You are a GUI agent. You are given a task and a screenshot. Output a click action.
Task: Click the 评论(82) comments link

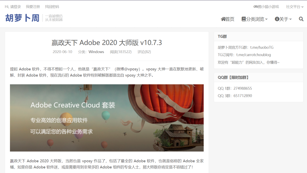[x=144, y=52]
